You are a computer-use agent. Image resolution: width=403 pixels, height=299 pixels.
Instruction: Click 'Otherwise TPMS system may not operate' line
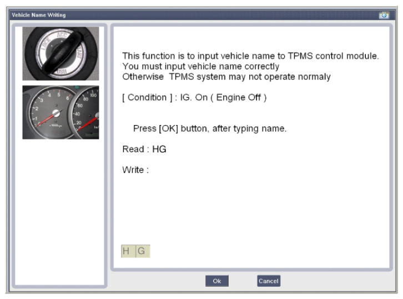click(226, 77)
